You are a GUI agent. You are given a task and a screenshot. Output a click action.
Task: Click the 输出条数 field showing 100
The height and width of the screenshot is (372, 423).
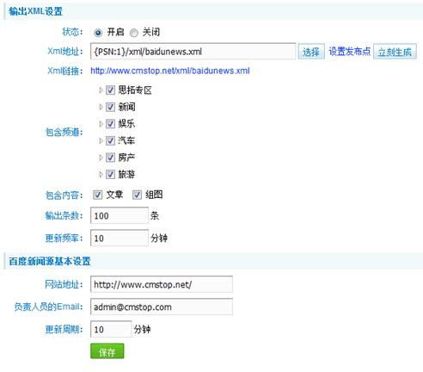point(120,215)
